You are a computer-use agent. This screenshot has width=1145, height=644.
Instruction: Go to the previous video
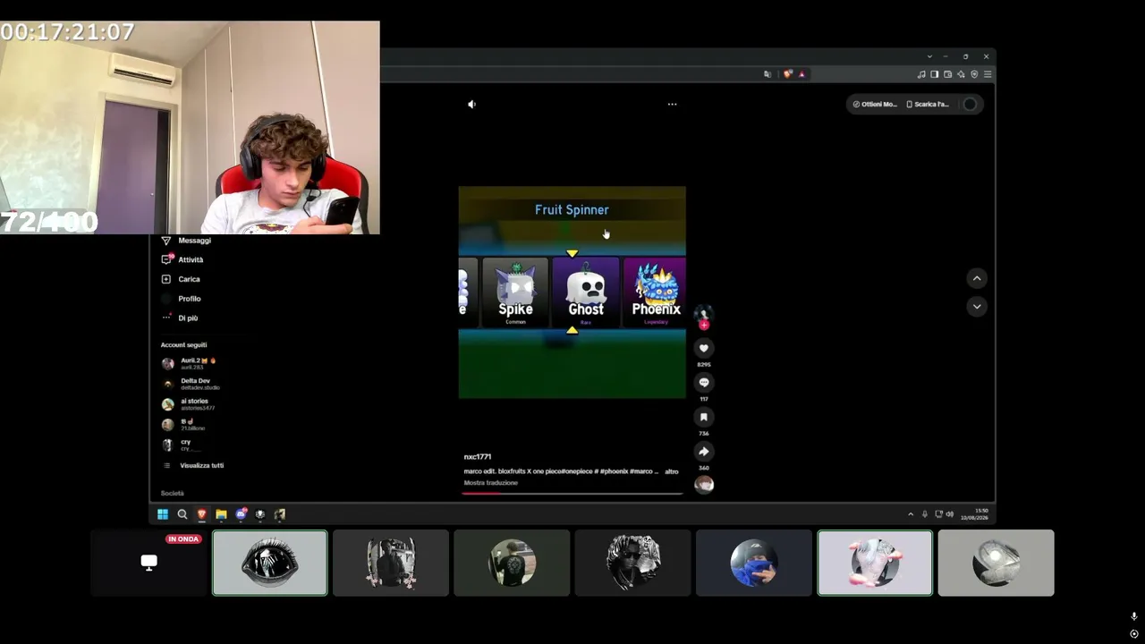point(977,278)
